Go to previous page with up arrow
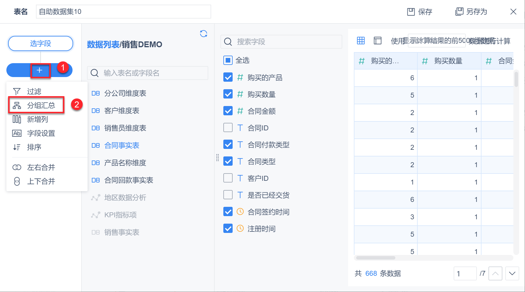This screenshot has width=525, height=292. [495, 273]
